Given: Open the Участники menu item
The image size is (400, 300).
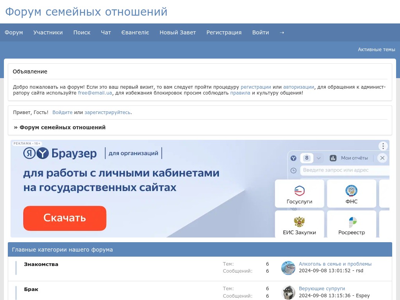Looking at the screenshot, I should tap(48, 32).
